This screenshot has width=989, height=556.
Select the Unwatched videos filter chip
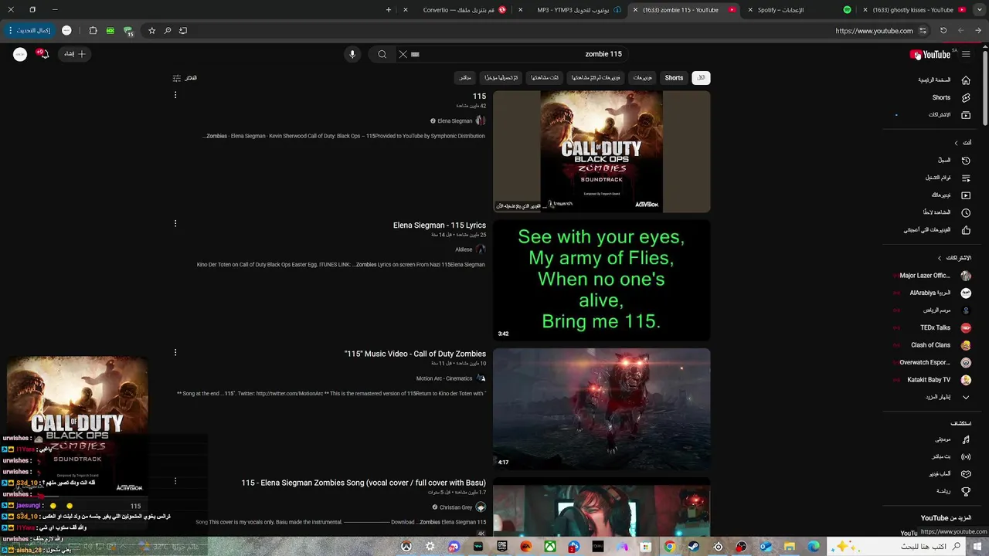tap(596, 78)
